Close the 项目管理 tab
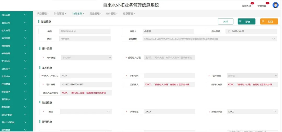Image resolution: width=282 pixels, height=132 pixels. tap(48, 14)
